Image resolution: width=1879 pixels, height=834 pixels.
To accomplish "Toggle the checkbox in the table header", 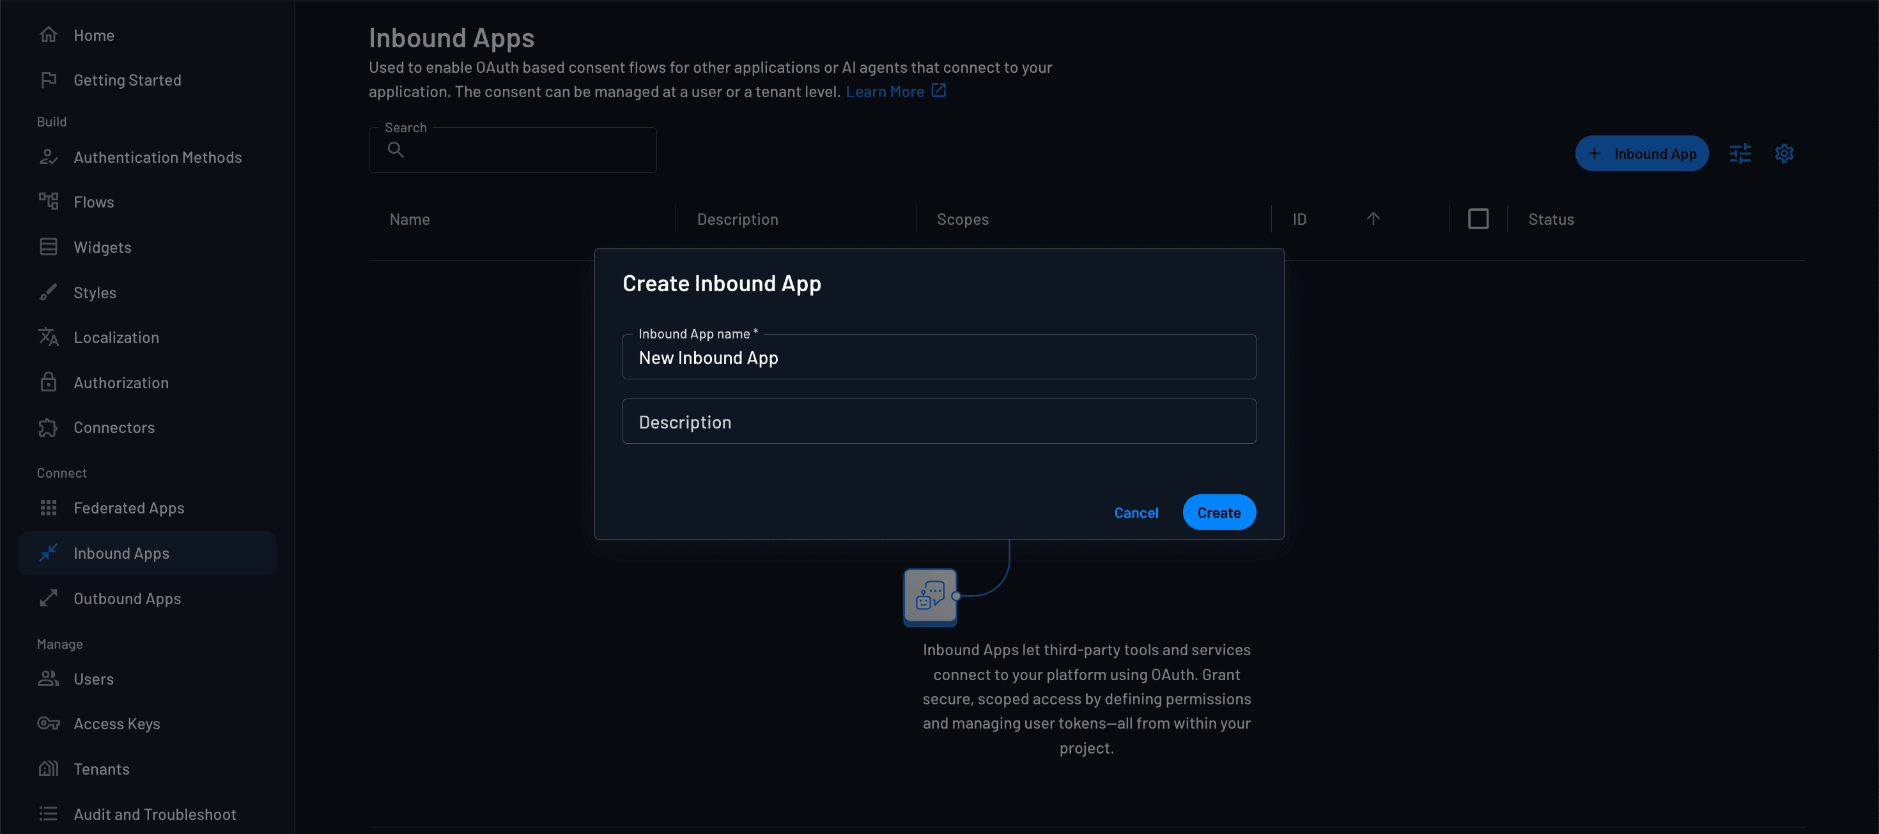I will (x=1478, y=218).
